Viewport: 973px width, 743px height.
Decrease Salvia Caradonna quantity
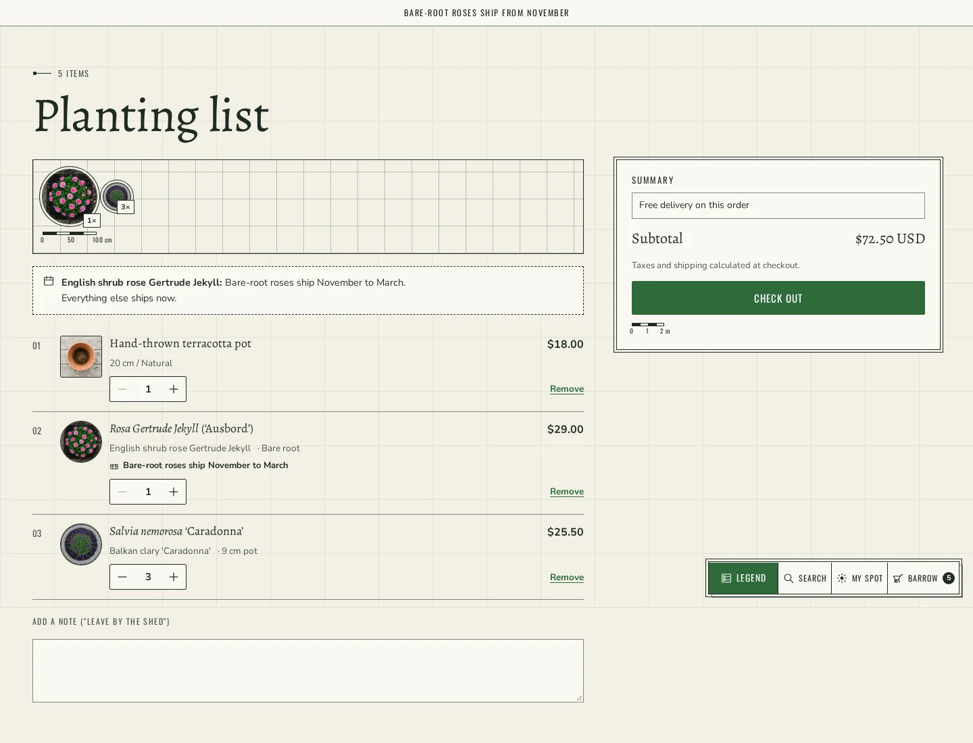pyautogui.click(x=122, y=577)
